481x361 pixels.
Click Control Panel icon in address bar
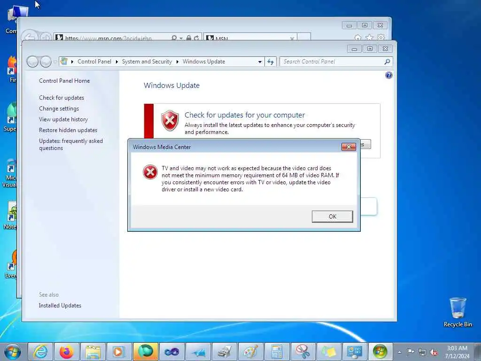64,61
